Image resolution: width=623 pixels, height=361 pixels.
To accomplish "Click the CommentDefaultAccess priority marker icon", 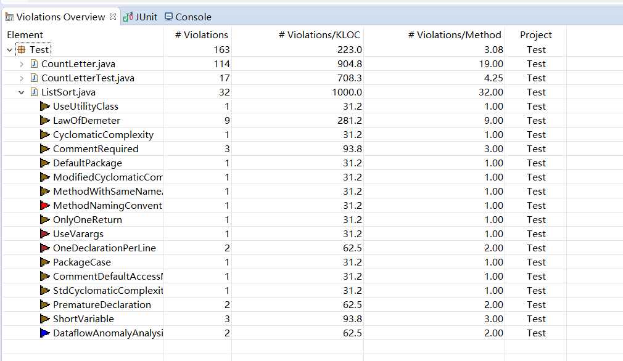I will pos(45,277).
